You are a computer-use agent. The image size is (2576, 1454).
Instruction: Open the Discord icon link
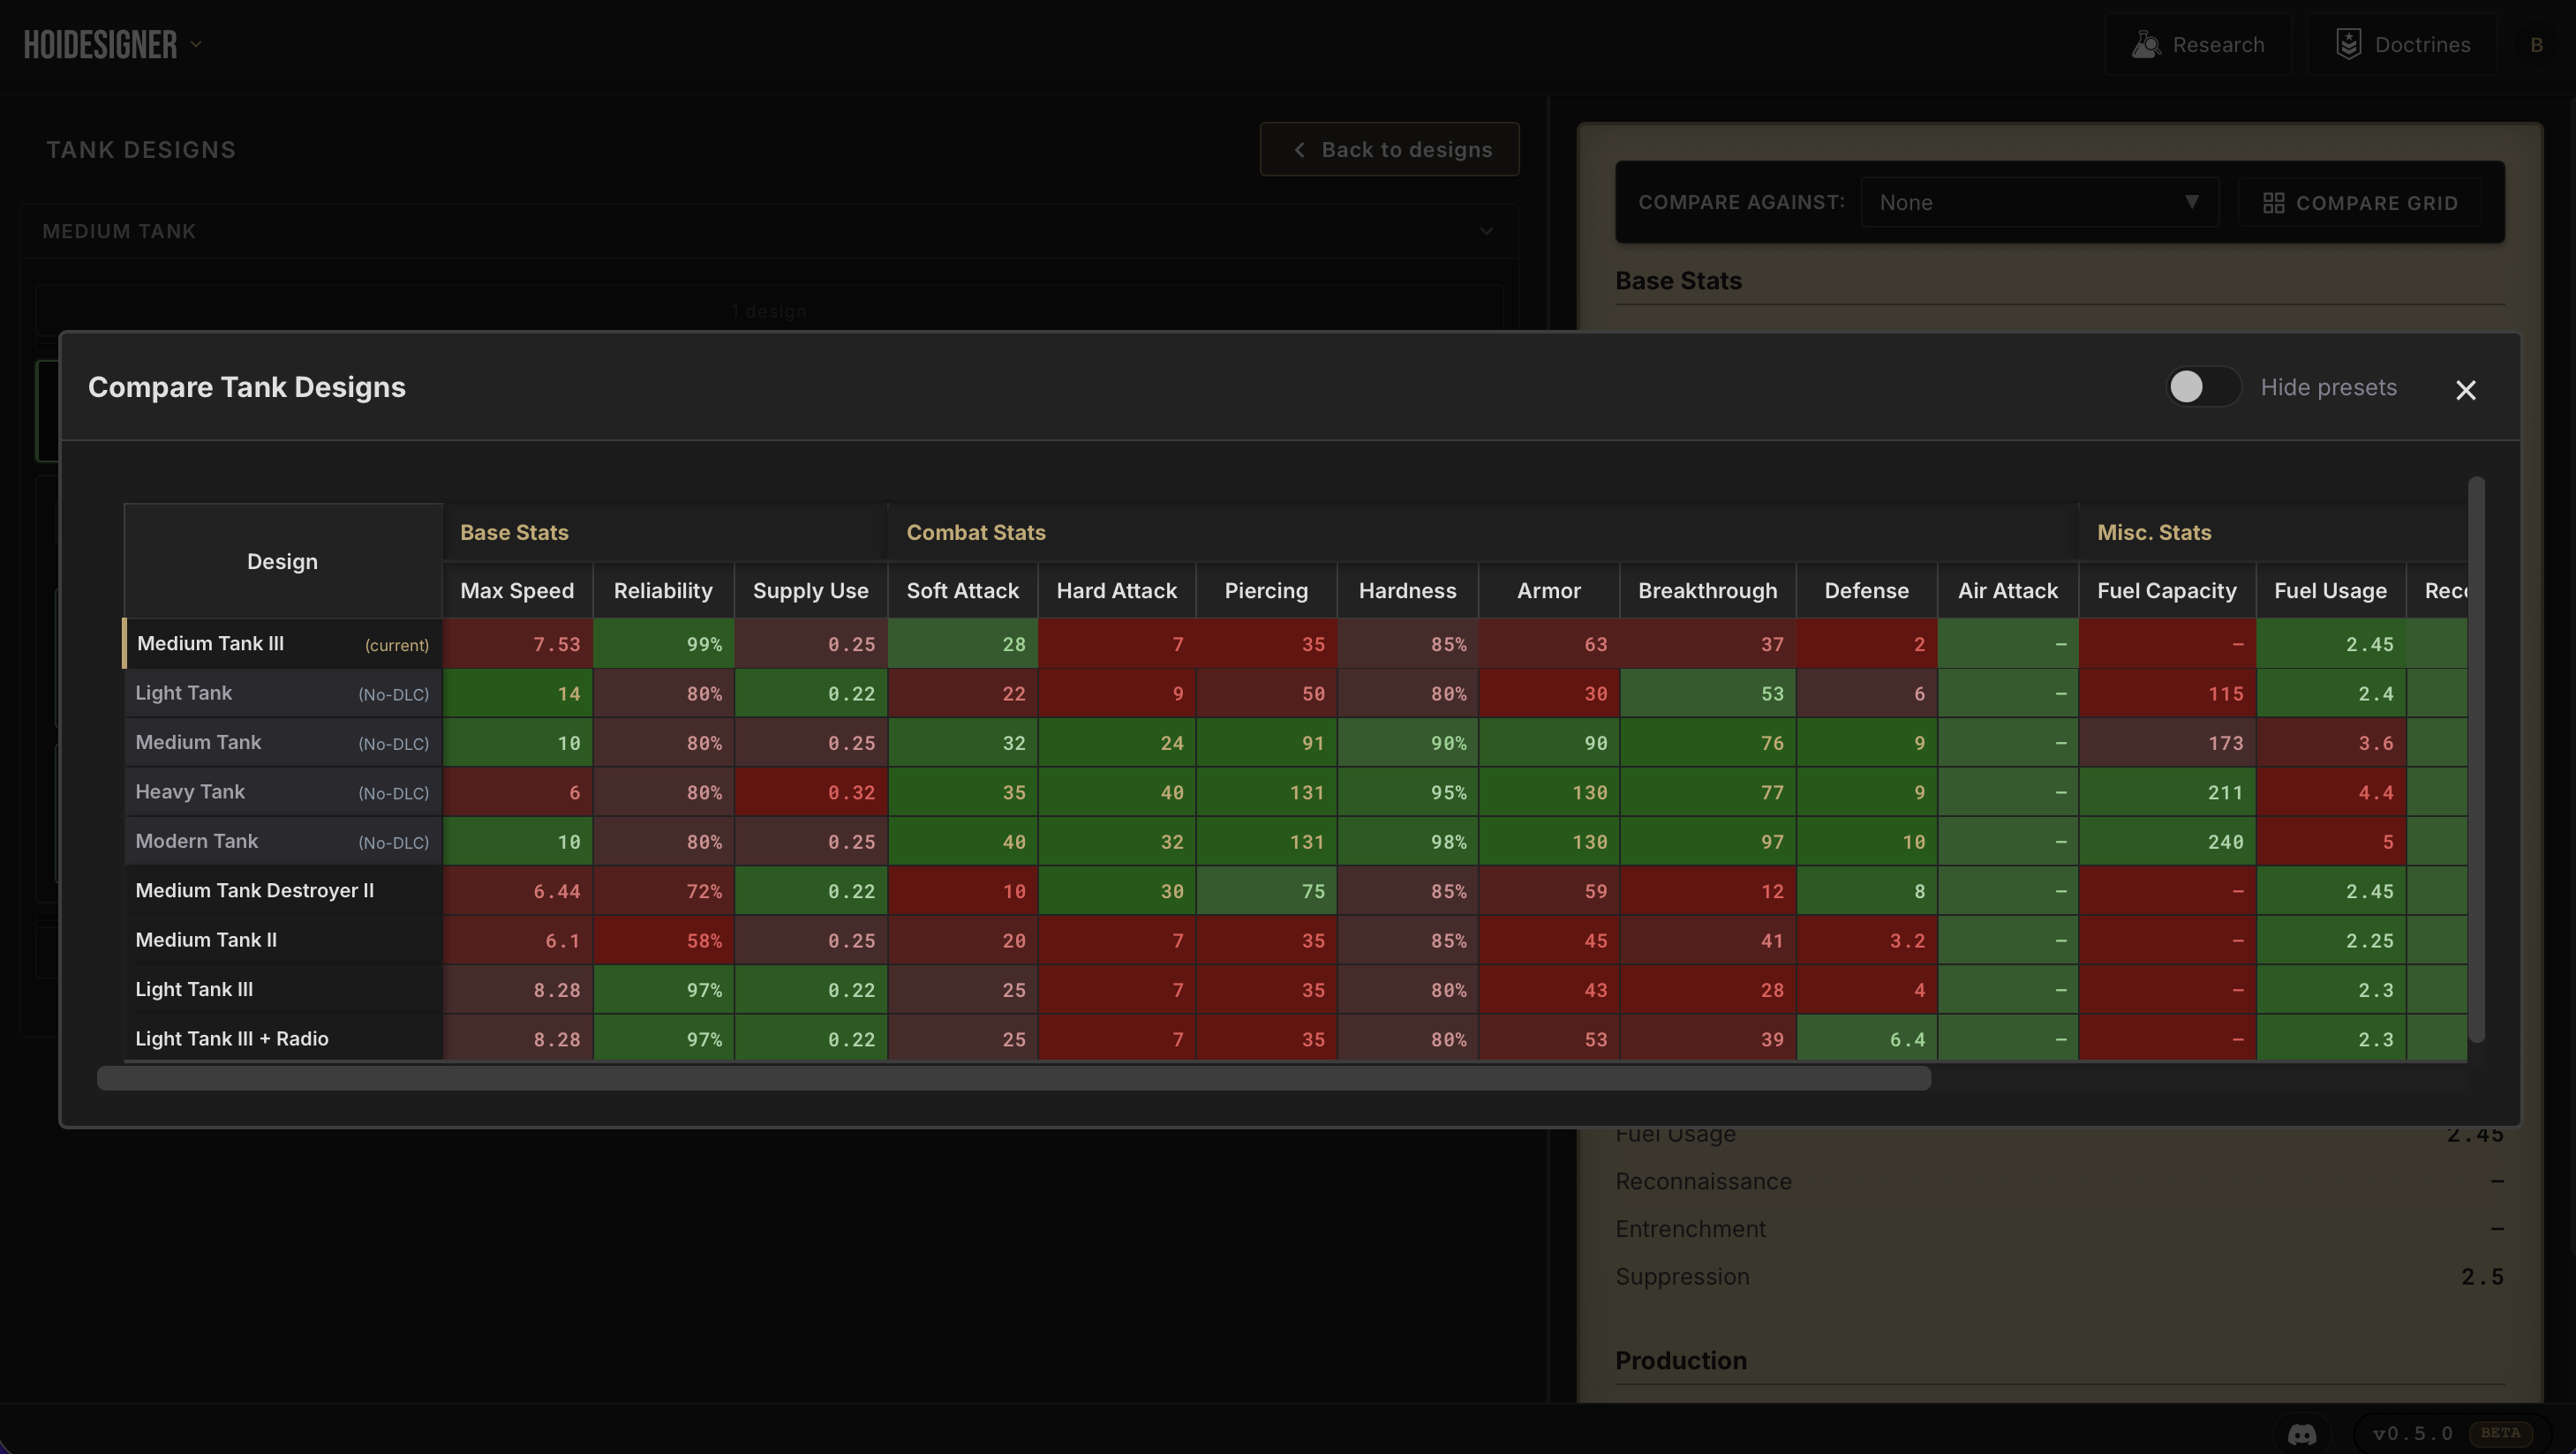(x=2301, y=1434)
